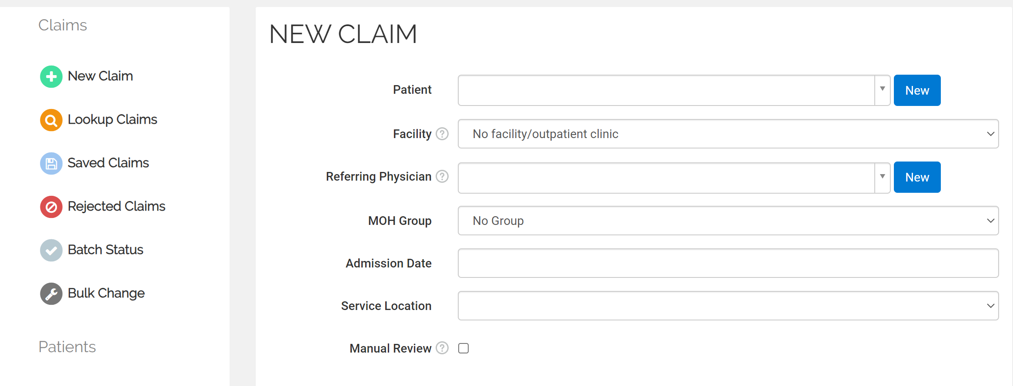Image resolution: width=1013 pixels, height=386 pixels.
Task: Go to Rejected Claims menu item
Action: coord(116,206)
